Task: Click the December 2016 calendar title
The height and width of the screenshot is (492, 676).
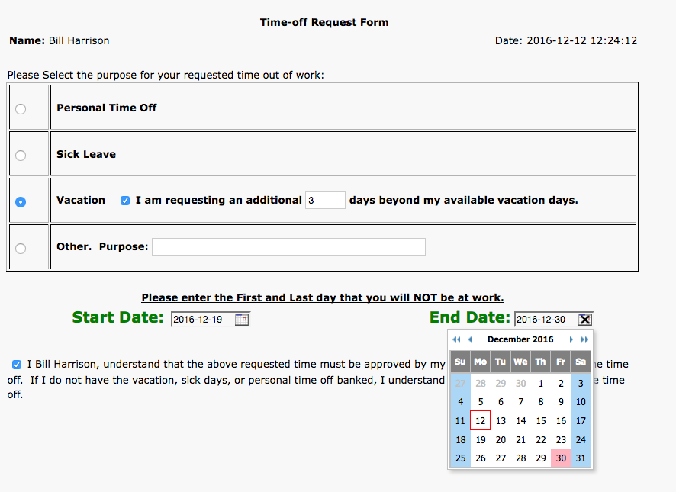Action: (520, 339)
